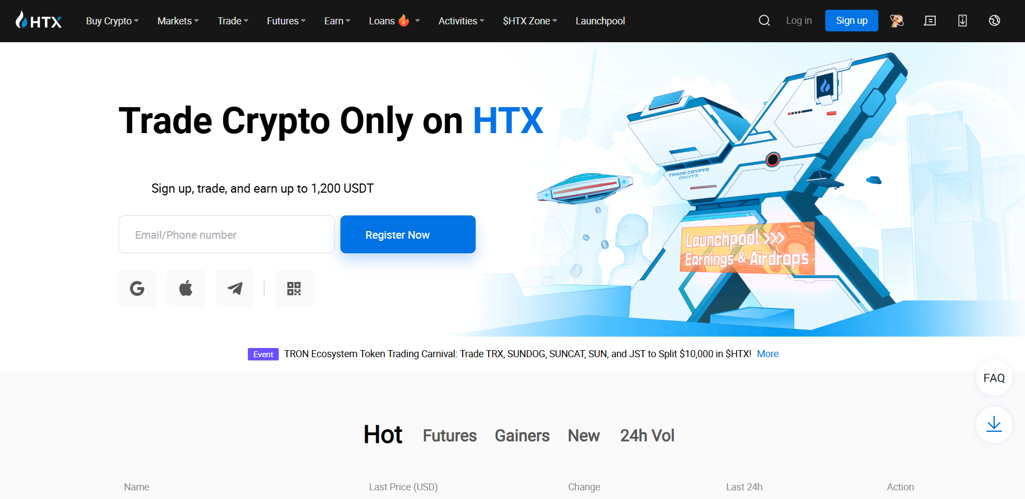
Task: Sign in with the Apple icon
Action: tap(186, 288)
